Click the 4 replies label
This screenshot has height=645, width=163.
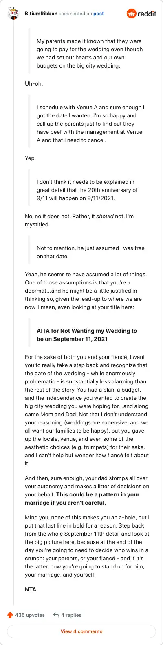(x=71, y=615)
